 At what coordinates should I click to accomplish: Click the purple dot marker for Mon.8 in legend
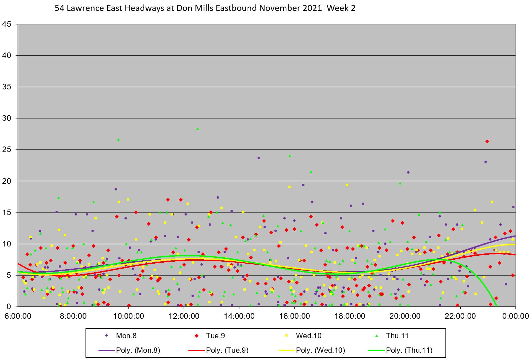click(x=106, y=336)
